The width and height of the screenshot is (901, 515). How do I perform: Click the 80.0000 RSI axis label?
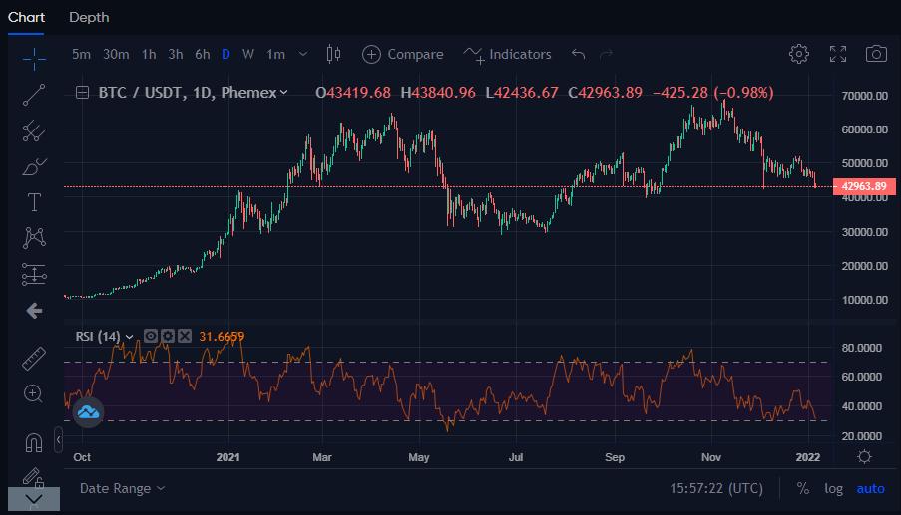coord(861,348)
